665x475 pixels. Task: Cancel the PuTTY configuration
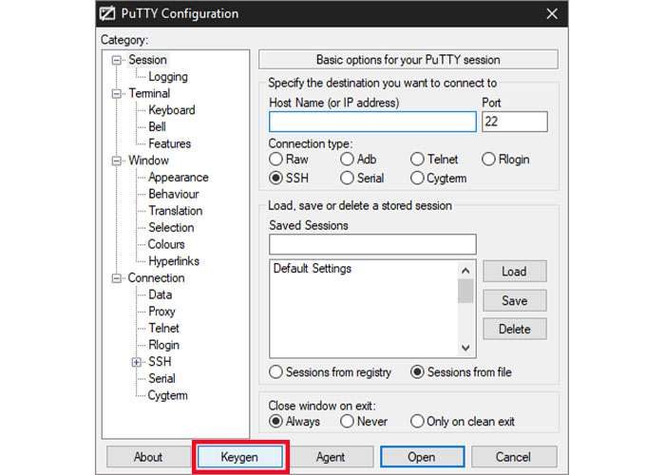(514, 457)
